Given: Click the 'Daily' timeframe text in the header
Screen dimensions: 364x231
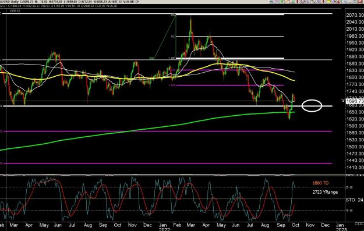Looking at the screenshot, I should click(x=15, y=2).
